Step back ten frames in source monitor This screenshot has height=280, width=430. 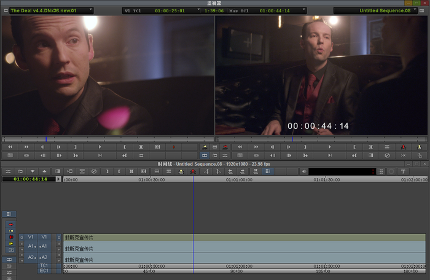(x=42, y=155)
